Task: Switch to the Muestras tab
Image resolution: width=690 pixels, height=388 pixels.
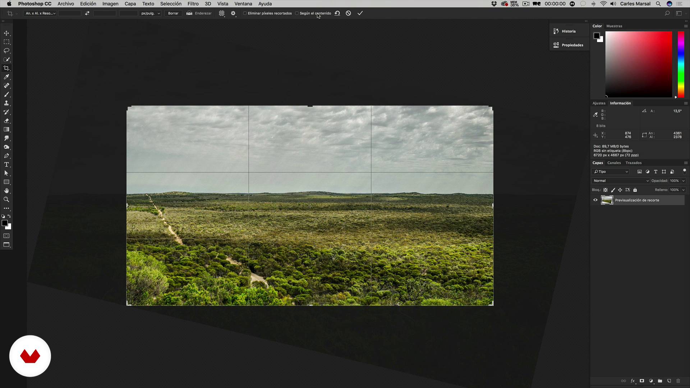Action: pyautogui.click(x=614, y=26)
